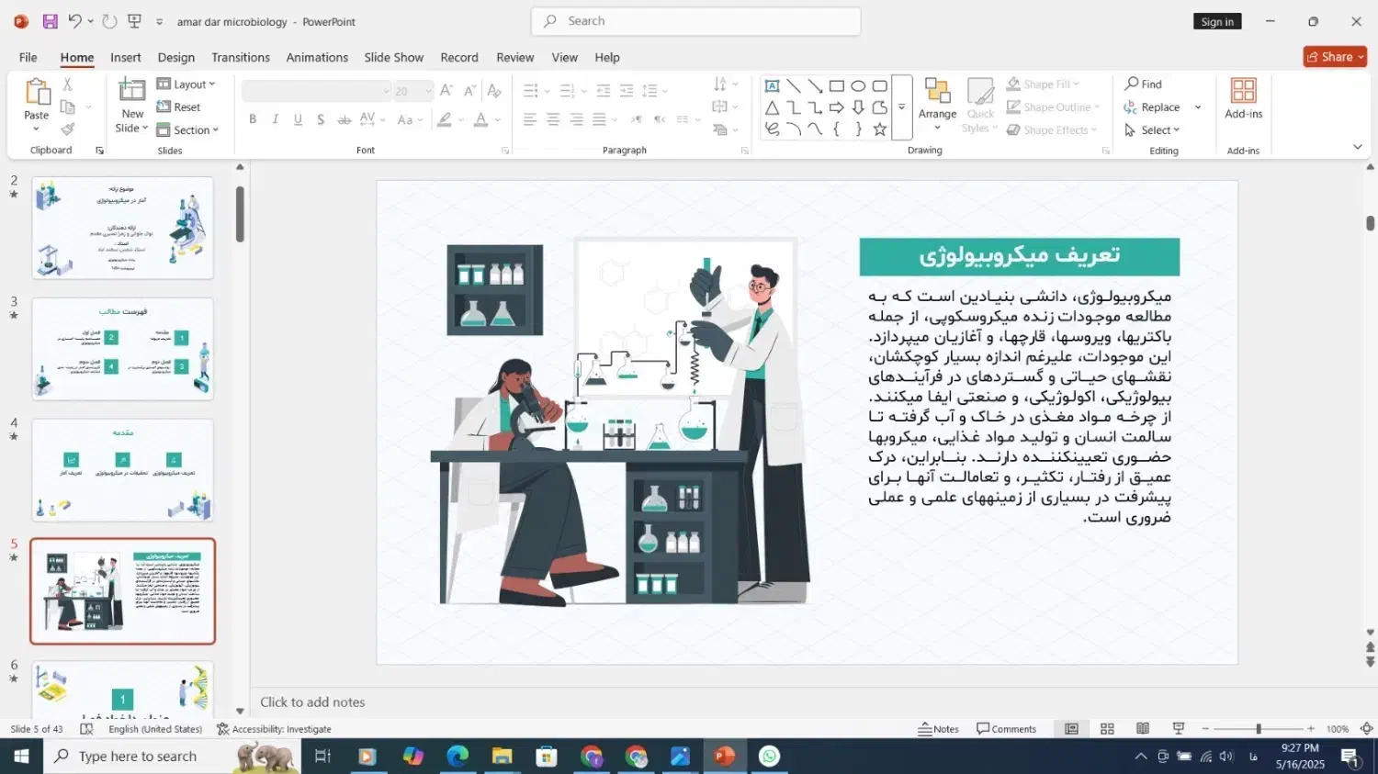
Task: Toggle Strikethrough formatting
Action: [344, 119]
